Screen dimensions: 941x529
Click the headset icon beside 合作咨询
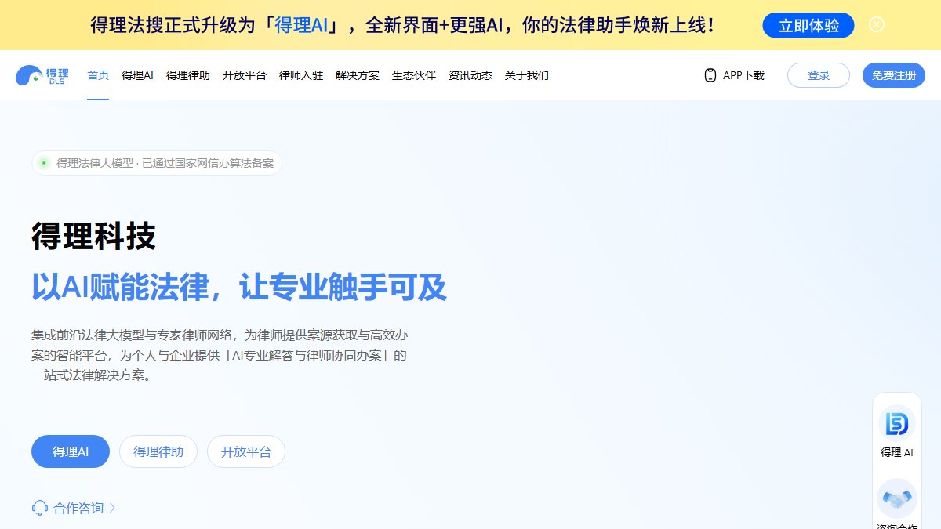point(40,508)
